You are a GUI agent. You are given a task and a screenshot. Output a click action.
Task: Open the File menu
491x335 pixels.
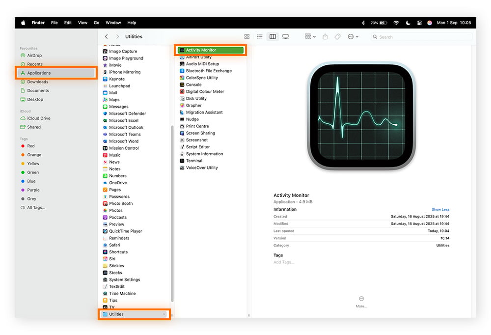click(54, 23)
